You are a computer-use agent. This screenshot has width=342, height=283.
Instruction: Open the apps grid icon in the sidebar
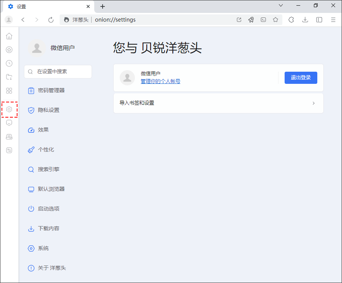pyautogui.click(x=9, y=91)
